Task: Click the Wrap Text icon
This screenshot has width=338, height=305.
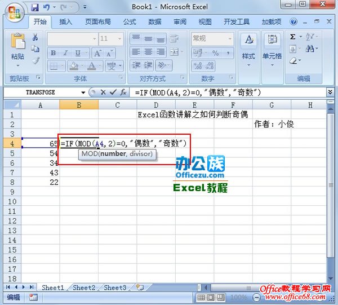Action: [x=174, y=38]
